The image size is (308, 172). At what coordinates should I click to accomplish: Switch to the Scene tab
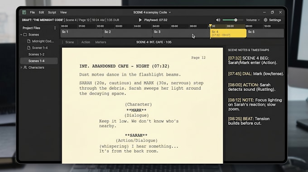click(x=70, y=42)
